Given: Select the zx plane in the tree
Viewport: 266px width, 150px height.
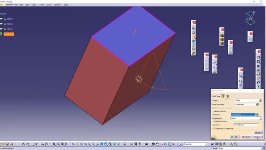Looking at the screenshot, I should (8, 29).
